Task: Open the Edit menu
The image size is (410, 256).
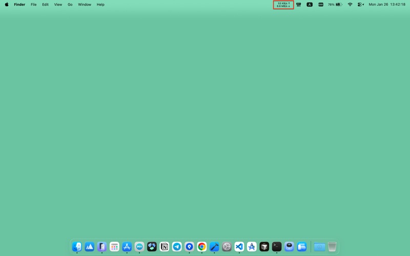Action: click(x=45, y=5)
